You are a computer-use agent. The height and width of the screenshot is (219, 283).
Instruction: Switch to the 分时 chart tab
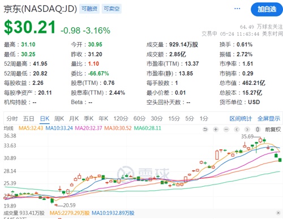(x=12, y=119)
